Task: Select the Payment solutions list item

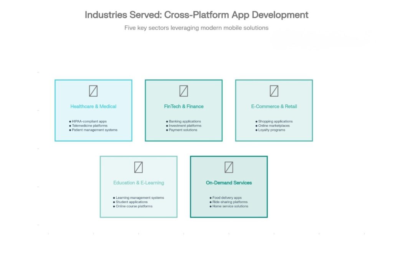Action: (x=183, y=130)
